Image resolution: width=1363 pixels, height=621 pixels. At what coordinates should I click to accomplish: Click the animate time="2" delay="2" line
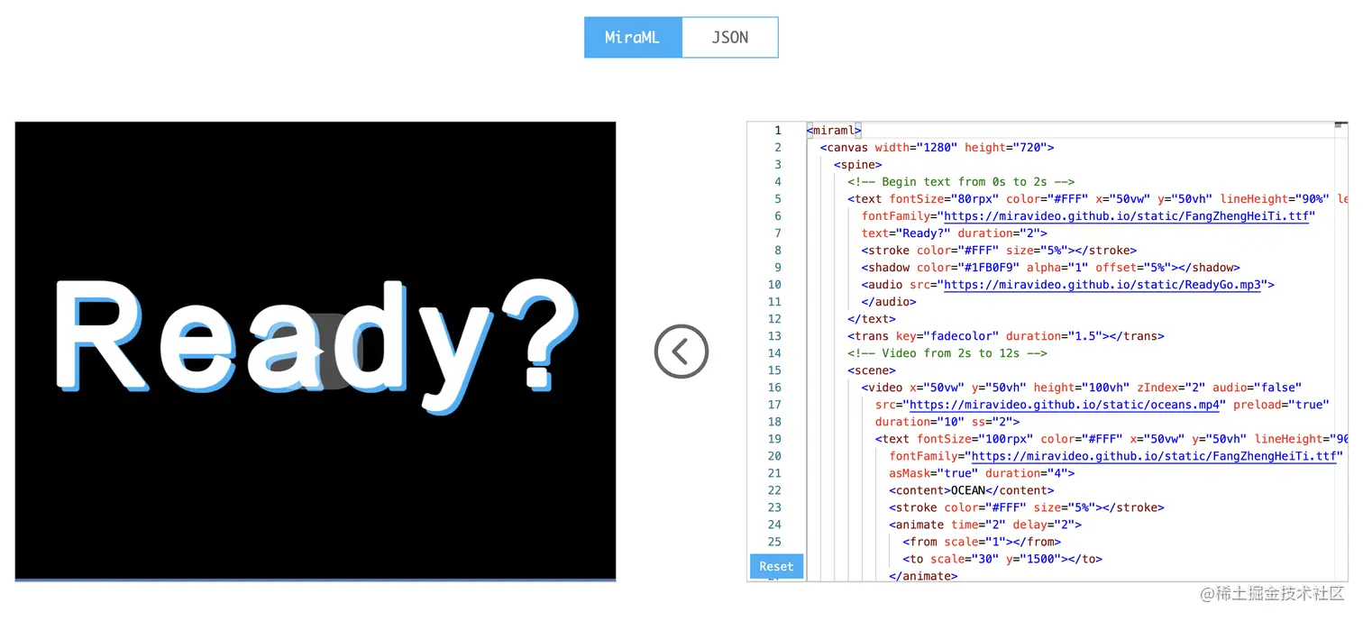click(985, 525)
